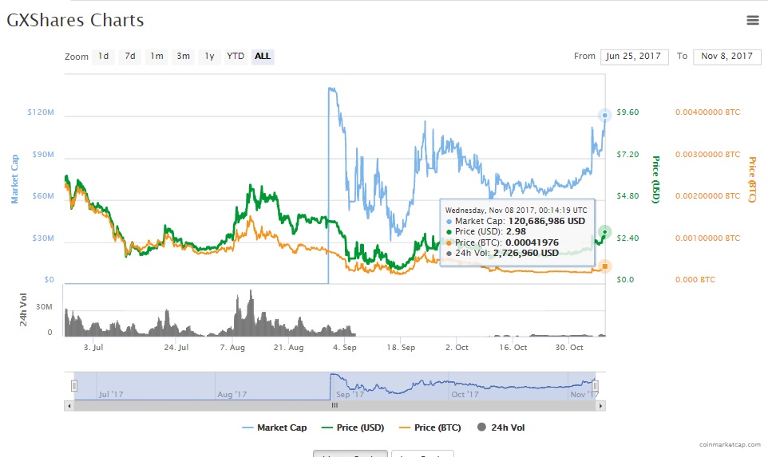
Task: Toggle the Price (USD) series in legend
Action: [353, 427]
